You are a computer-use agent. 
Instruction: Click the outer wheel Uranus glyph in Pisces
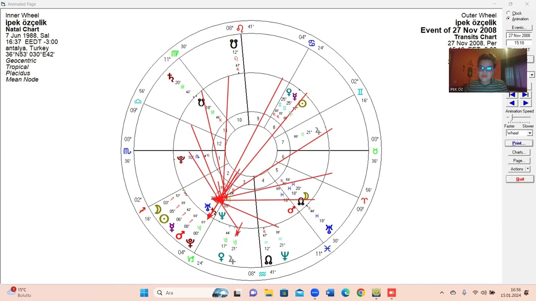coord(330,229)
